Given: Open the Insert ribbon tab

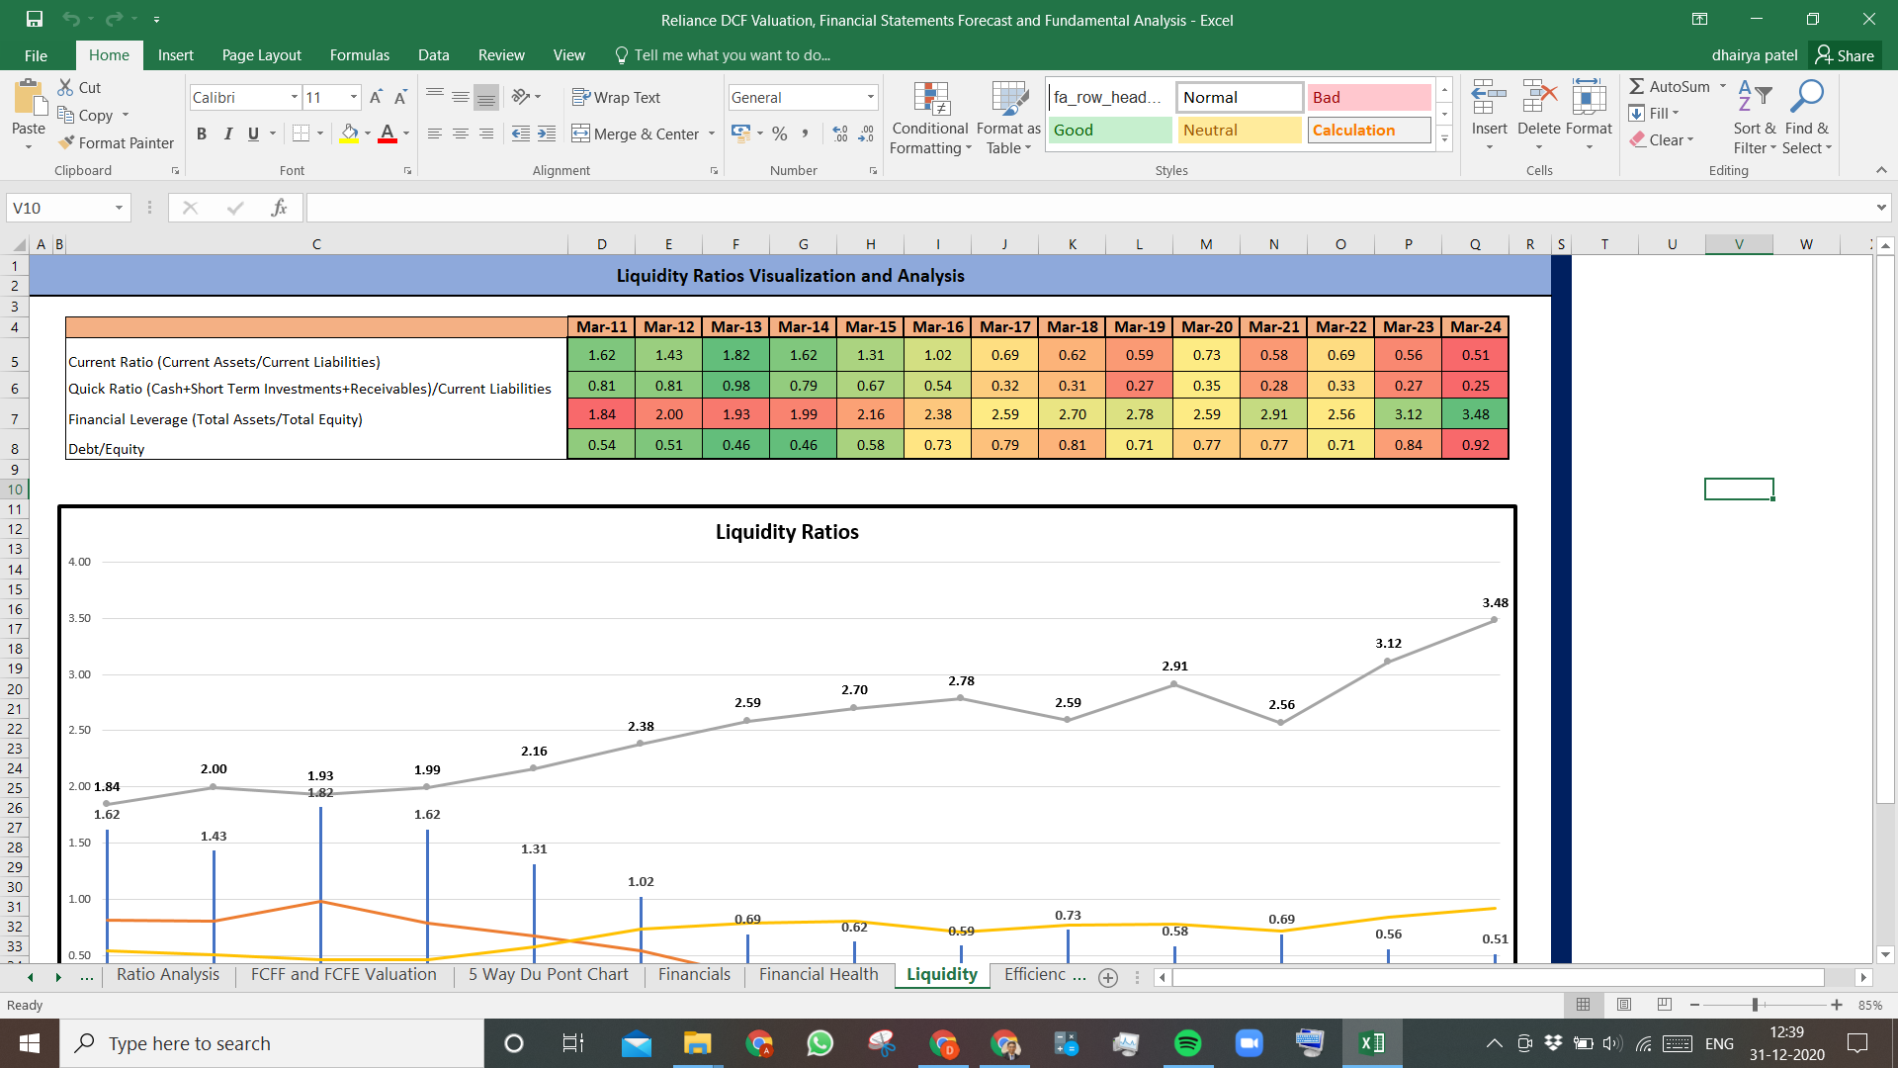Looking at the screenshot, I should (x=175, y=55).
